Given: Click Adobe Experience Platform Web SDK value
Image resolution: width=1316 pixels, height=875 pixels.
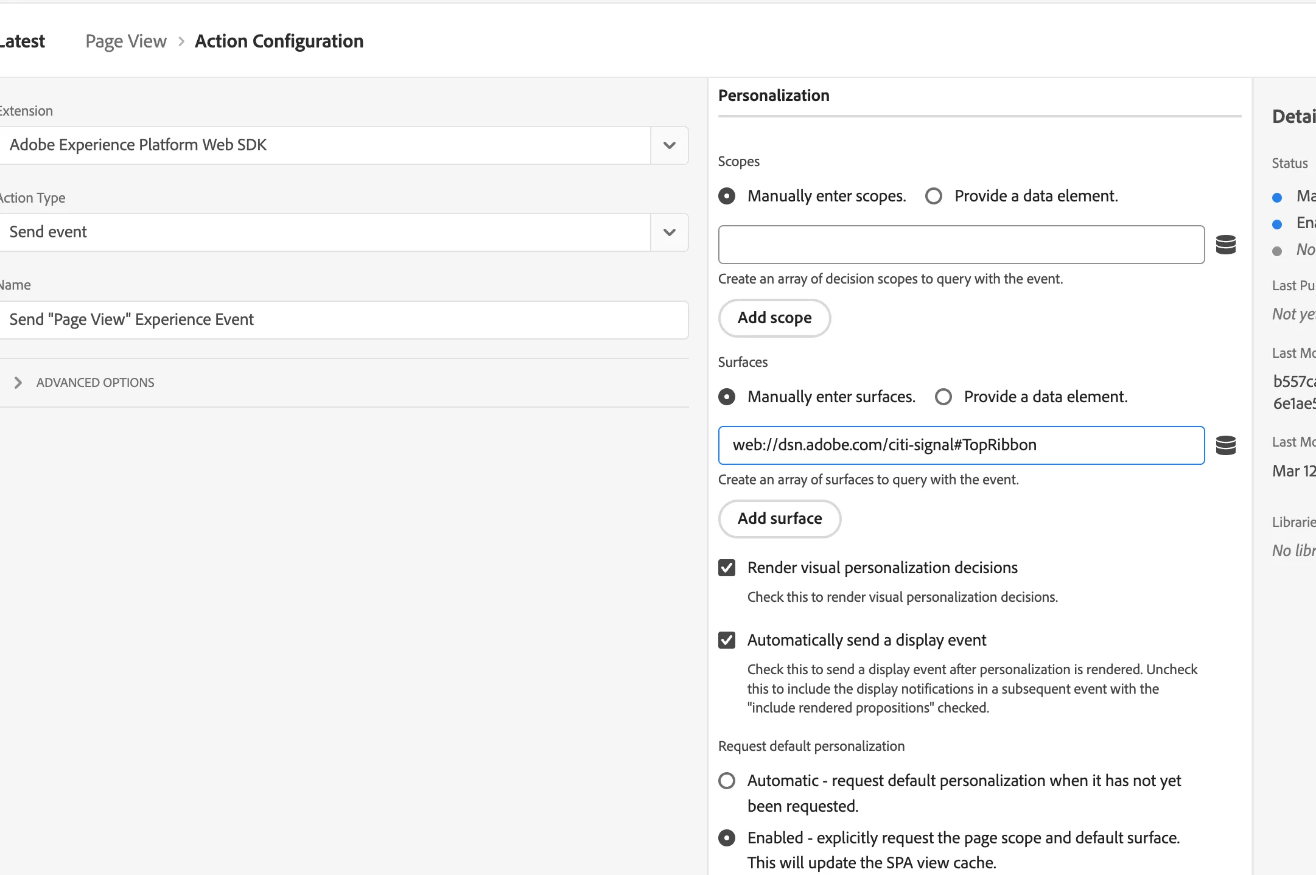Looking at the screenshot, I should (x=138, y=145).
